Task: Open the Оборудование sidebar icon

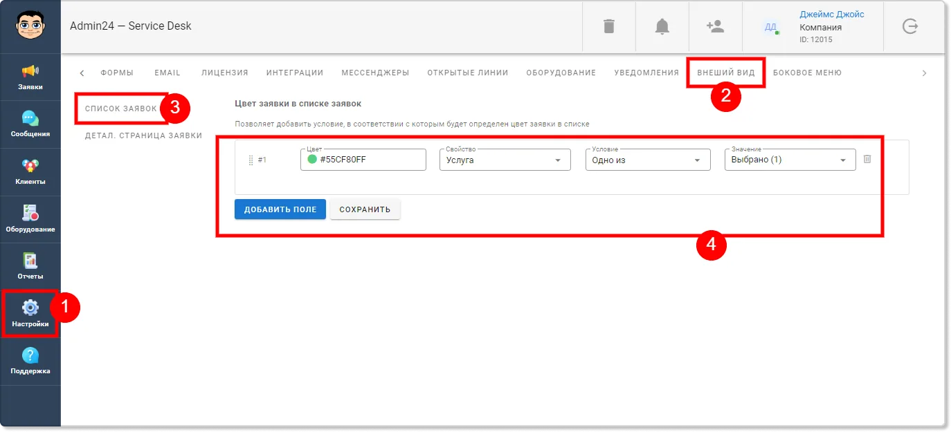Action: tap(30, 219)
